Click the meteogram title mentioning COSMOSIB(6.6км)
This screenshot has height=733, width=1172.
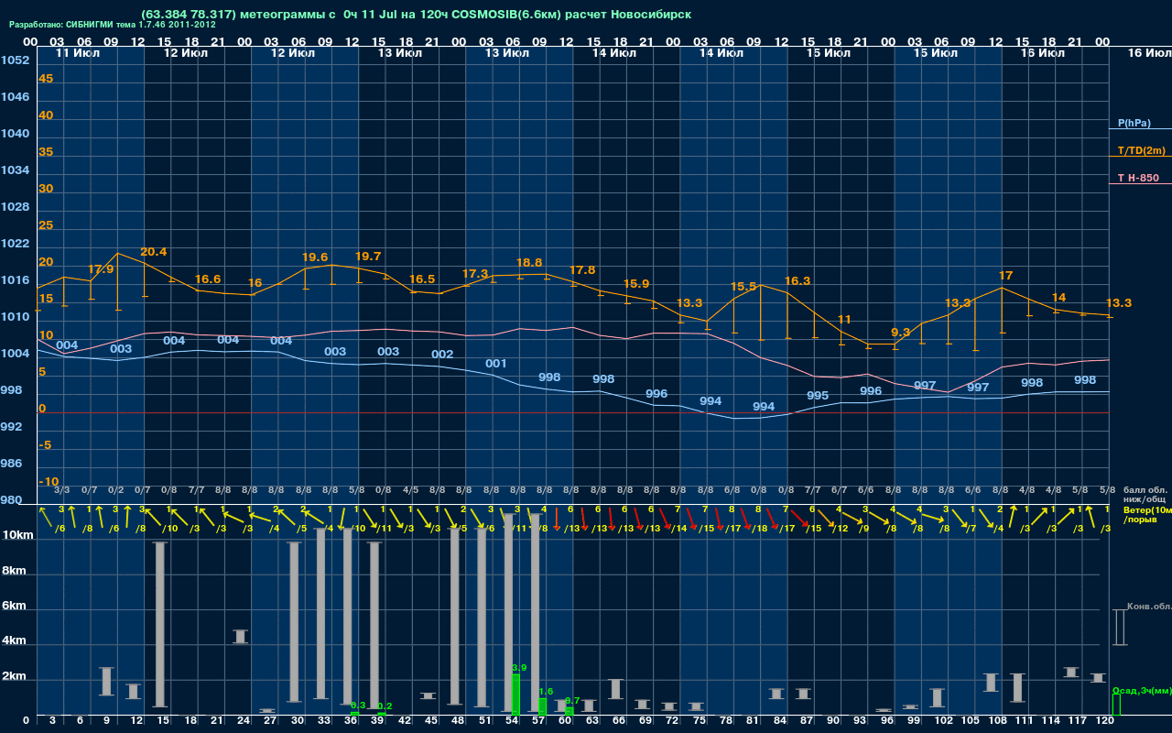417,15
